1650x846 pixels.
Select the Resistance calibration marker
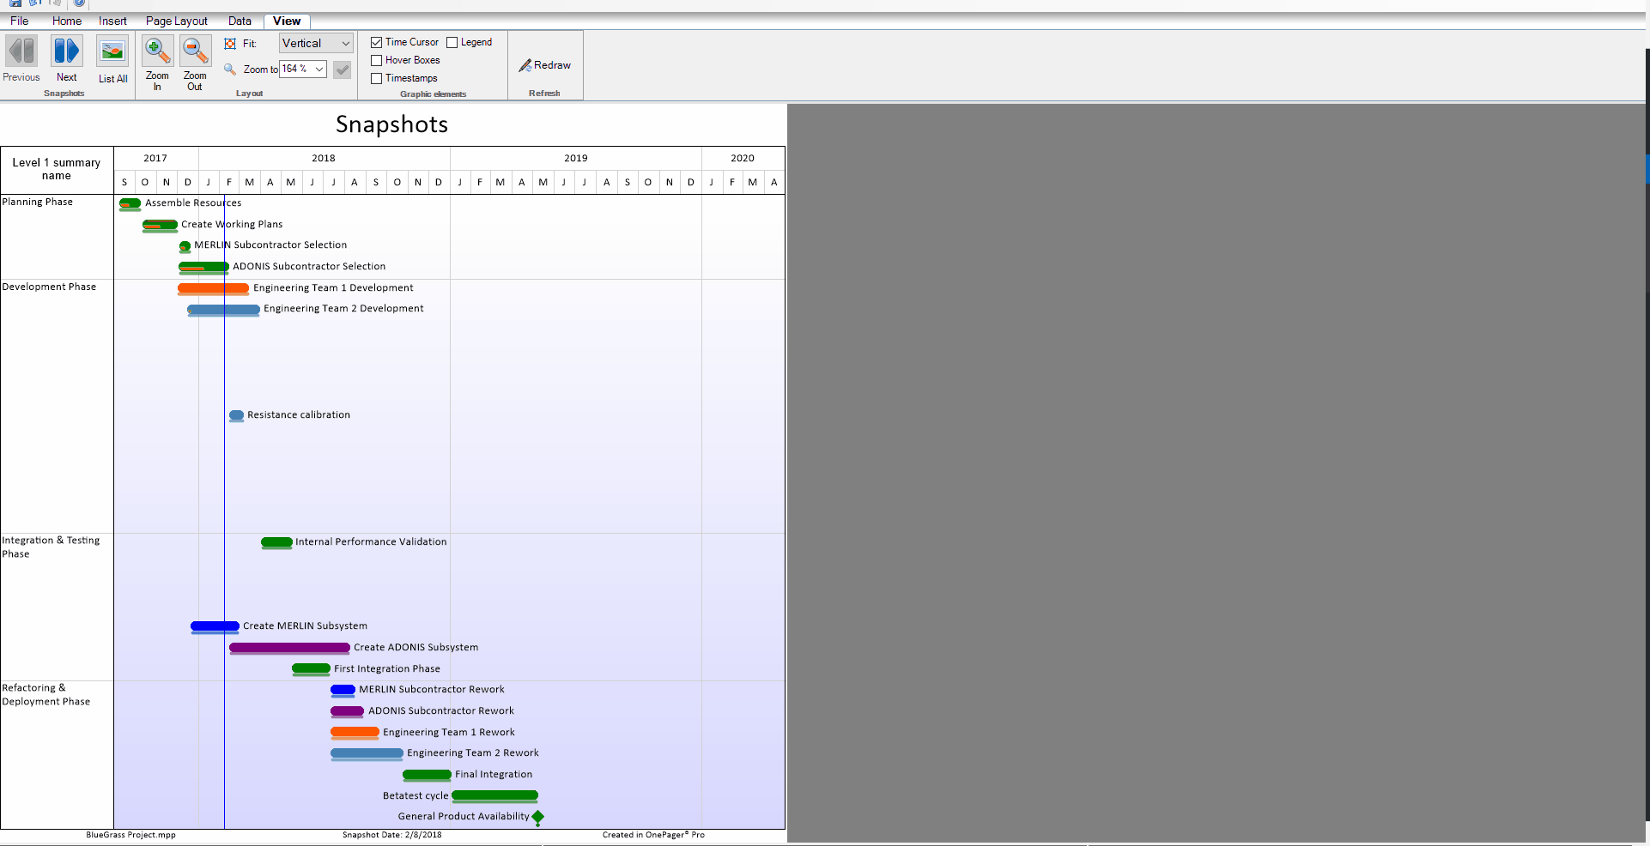(236, 415)
